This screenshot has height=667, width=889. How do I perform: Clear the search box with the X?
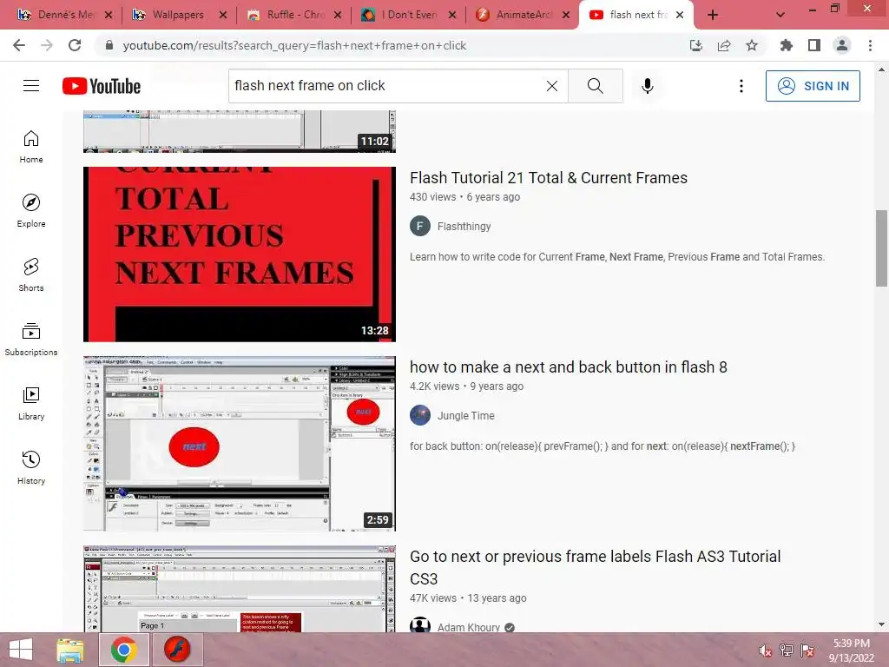tap(551, 86)
